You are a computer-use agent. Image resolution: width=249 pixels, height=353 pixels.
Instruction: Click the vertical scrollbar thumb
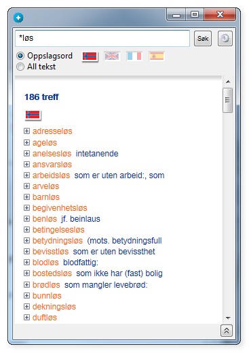point(227,100)
